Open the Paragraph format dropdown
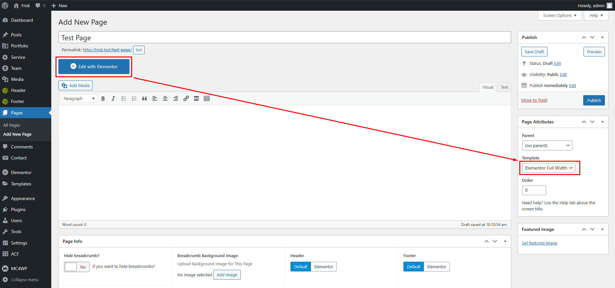This screenshot has height=288, width=615. click(79, 99)
